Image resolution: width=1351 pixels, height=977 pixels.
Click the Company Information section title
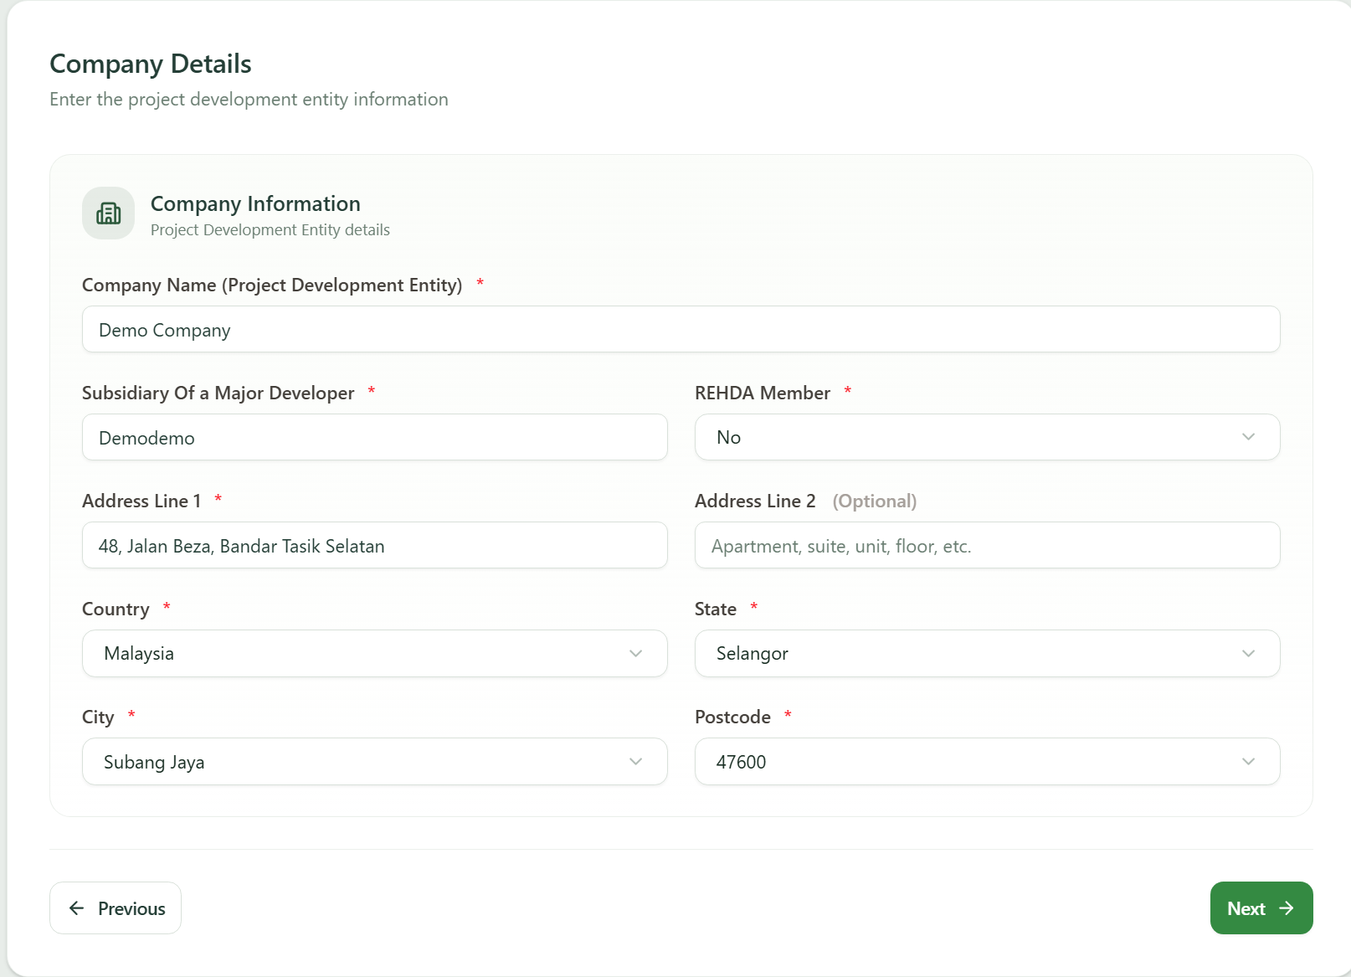(x=255, y=203)
